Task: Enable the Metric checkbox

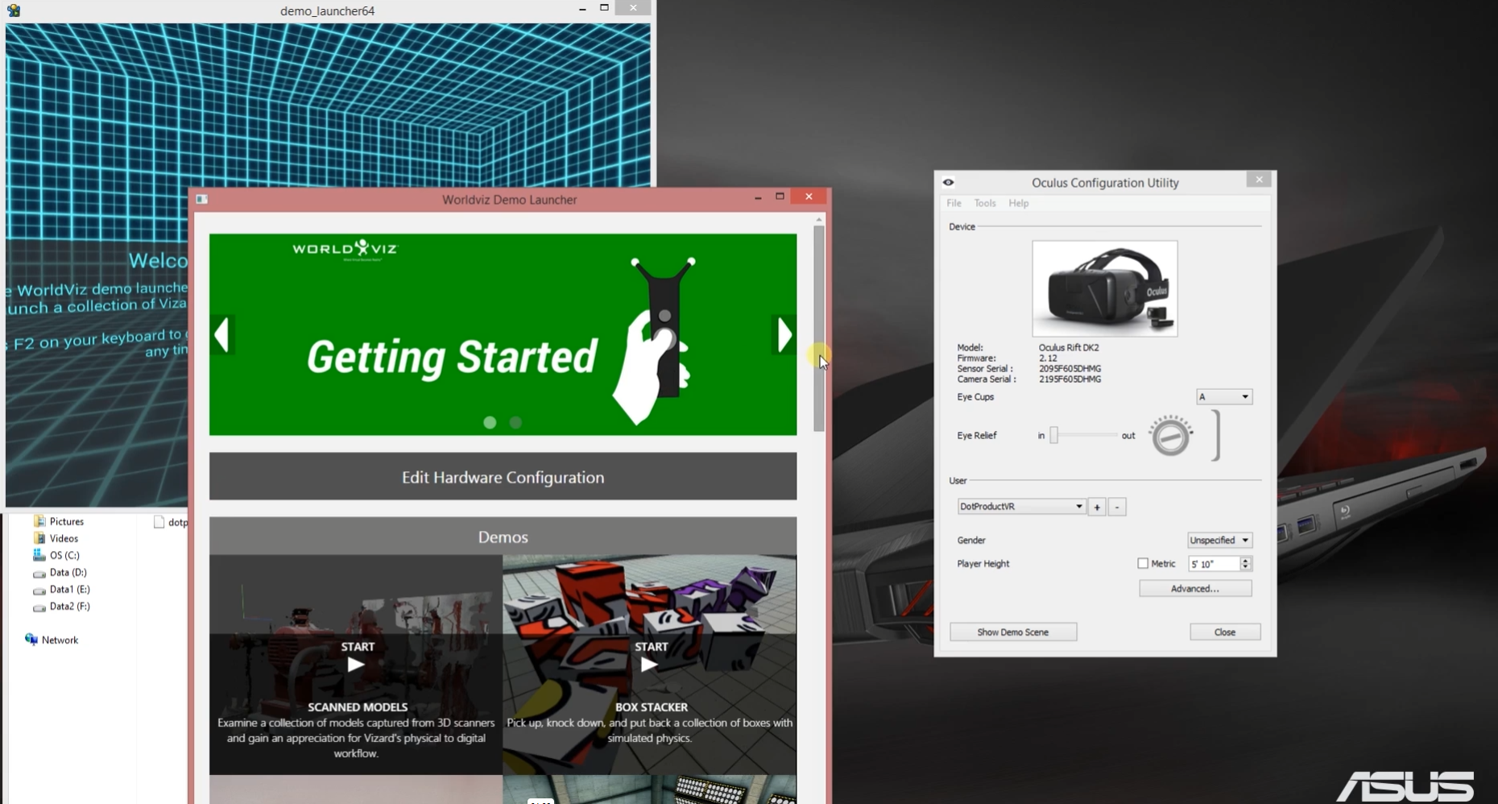Action: click(1143, 563)
